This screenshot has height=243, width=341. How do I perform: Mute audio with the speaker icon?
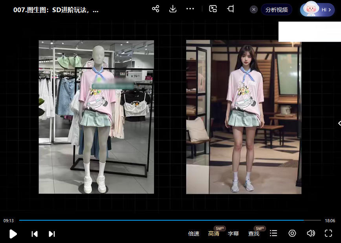pos(311,234)
